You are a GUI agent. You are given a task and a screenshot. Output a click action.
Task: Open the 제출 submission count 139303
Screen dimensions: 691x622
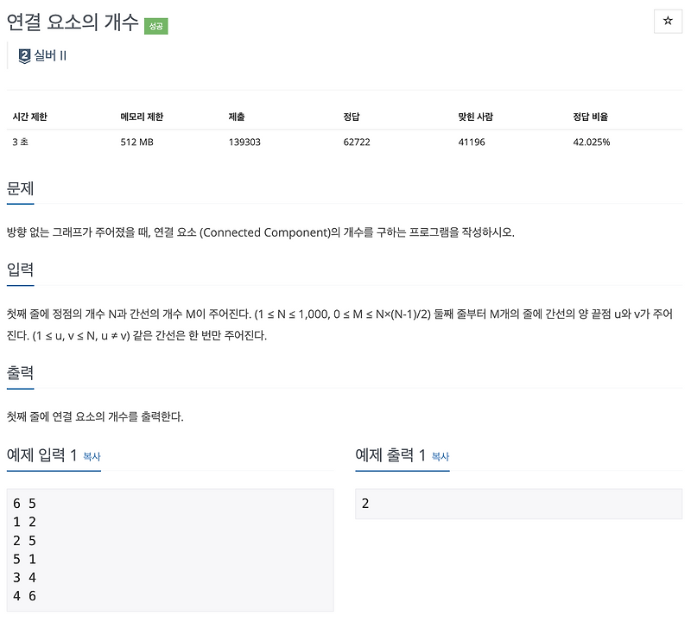click(x=245, y=142)
